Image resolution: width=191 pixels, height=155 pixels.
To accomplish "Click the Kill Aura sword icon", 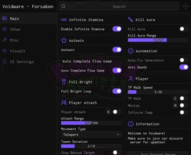I will (131, 20).
